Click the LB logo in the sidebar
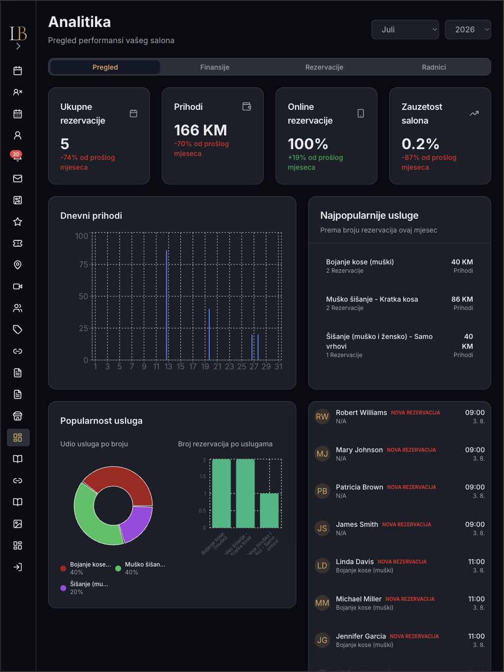Viewport: 504px width, 672px height. click(x=18, y=33)
